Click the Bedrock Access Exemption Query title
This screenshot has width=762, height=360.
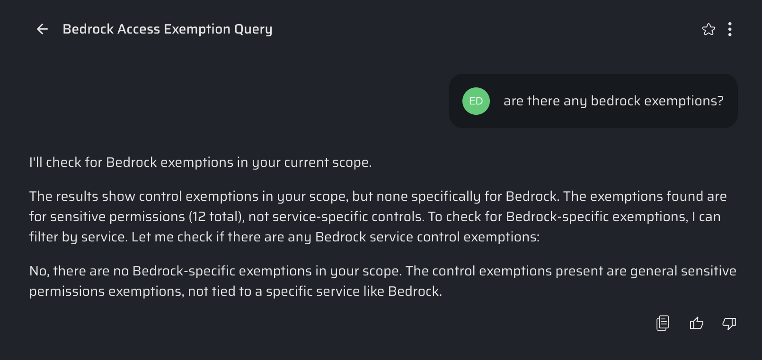point(167,29)
